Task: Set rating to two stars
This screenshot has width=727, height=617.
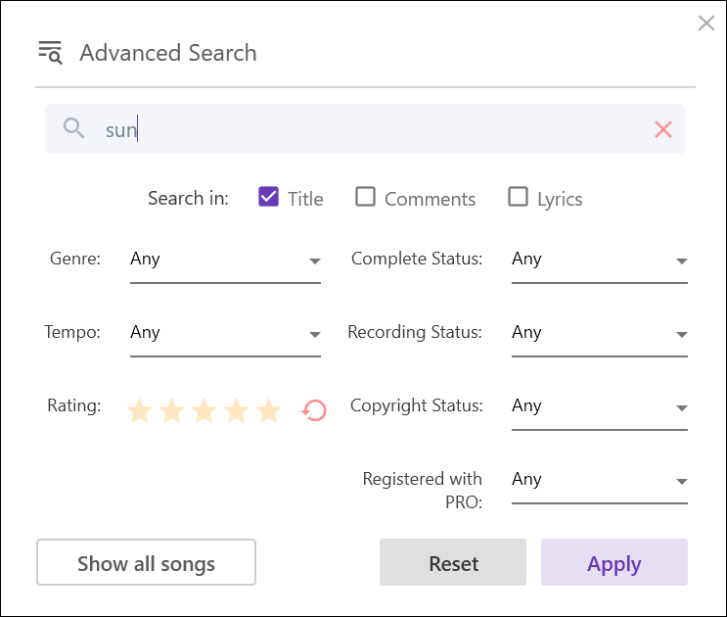Action: (171, 410)
